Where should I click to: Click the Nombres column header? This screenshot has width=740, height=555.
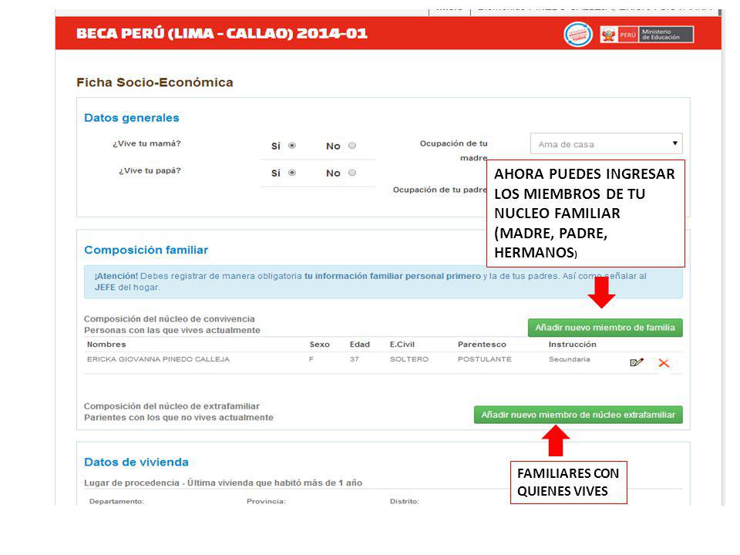pyautogui.click(x=106, y=345)
